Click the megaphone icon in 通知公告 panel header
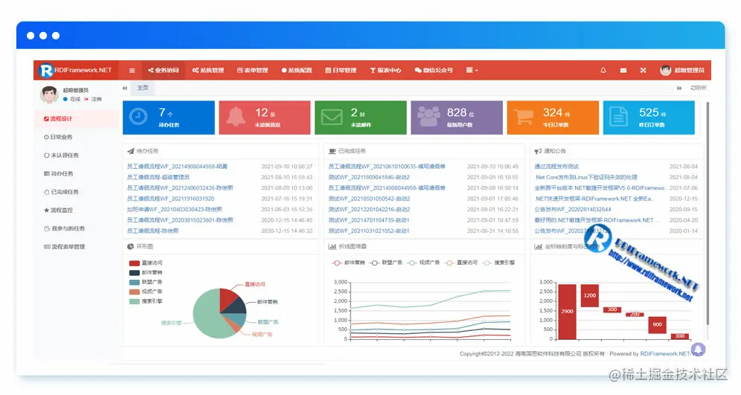Screen dimensions: 741x395 [x=538, y=151]
